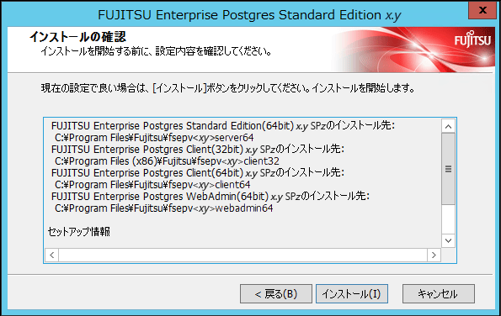The width and height of the screenshot is (501, 316).
Task: Click the Fujitsu logo in the banner
Action: (x=472, y=39)
